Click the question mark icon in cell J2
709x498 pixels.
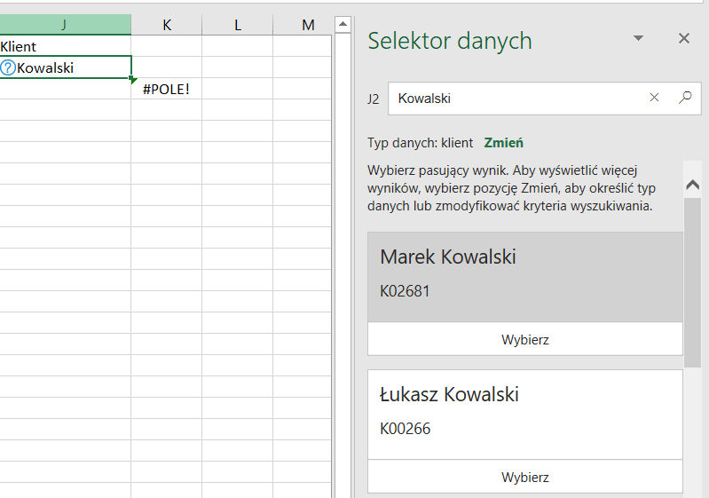tap(8, 67)
